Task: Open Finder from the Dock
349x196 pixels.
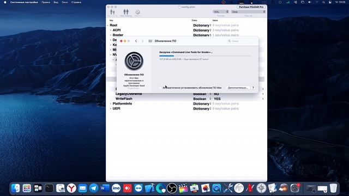Action: (16, 188)
